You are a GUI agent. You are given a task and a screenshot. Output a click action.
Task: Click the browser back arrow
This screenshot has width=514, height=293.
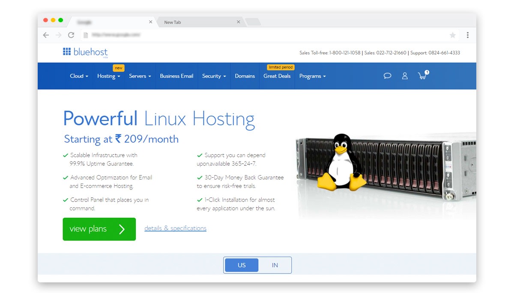coord(46,35)
